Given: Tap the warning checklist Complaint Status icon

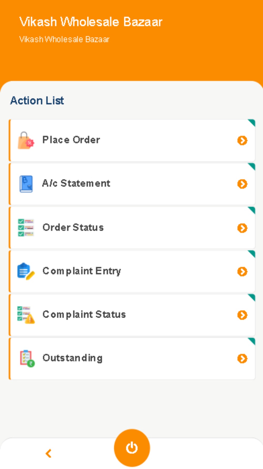Looking at the screenshot, I should coord(26,314).
